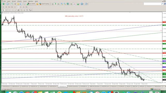
Task: Toggle the AutoTrading button
Action: (44, 4)
